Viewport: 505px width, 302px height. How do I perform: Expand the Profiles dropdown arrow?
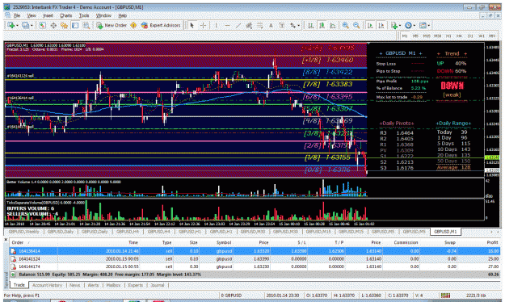point(32,25)
